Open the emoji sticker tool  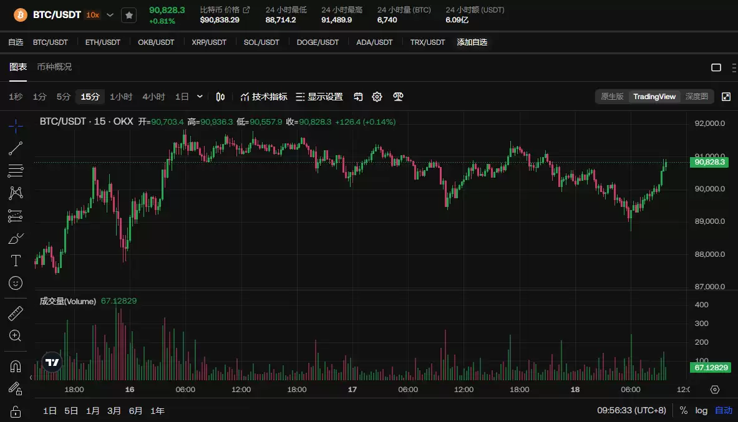click(15, 282)
